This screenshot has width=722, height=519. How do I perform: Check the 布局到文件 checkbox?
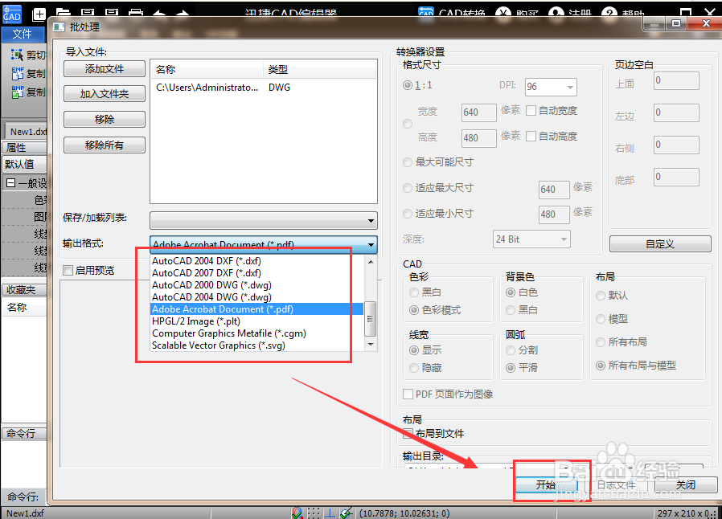(408, 433)
